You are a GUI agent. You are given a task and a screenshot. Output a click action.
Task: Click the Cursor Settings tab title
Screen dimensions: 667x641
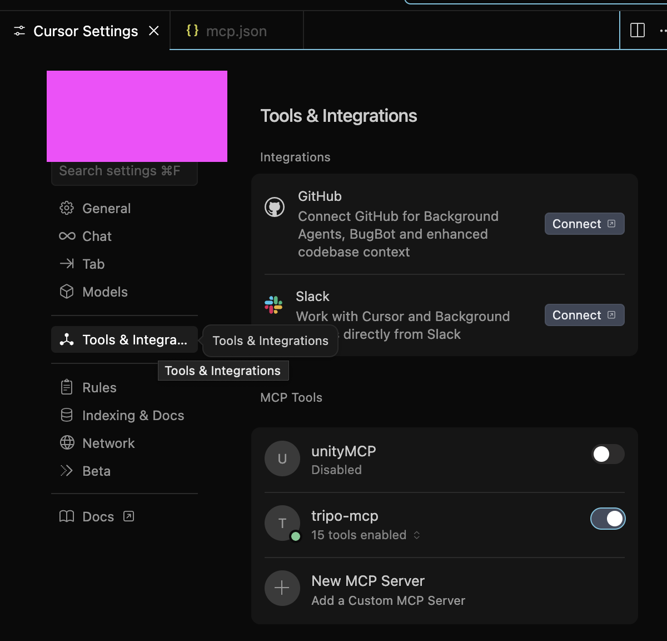(86, 31)
